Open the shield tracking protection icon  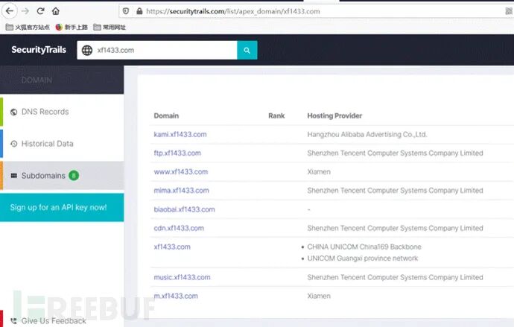[x=126, y=11]
